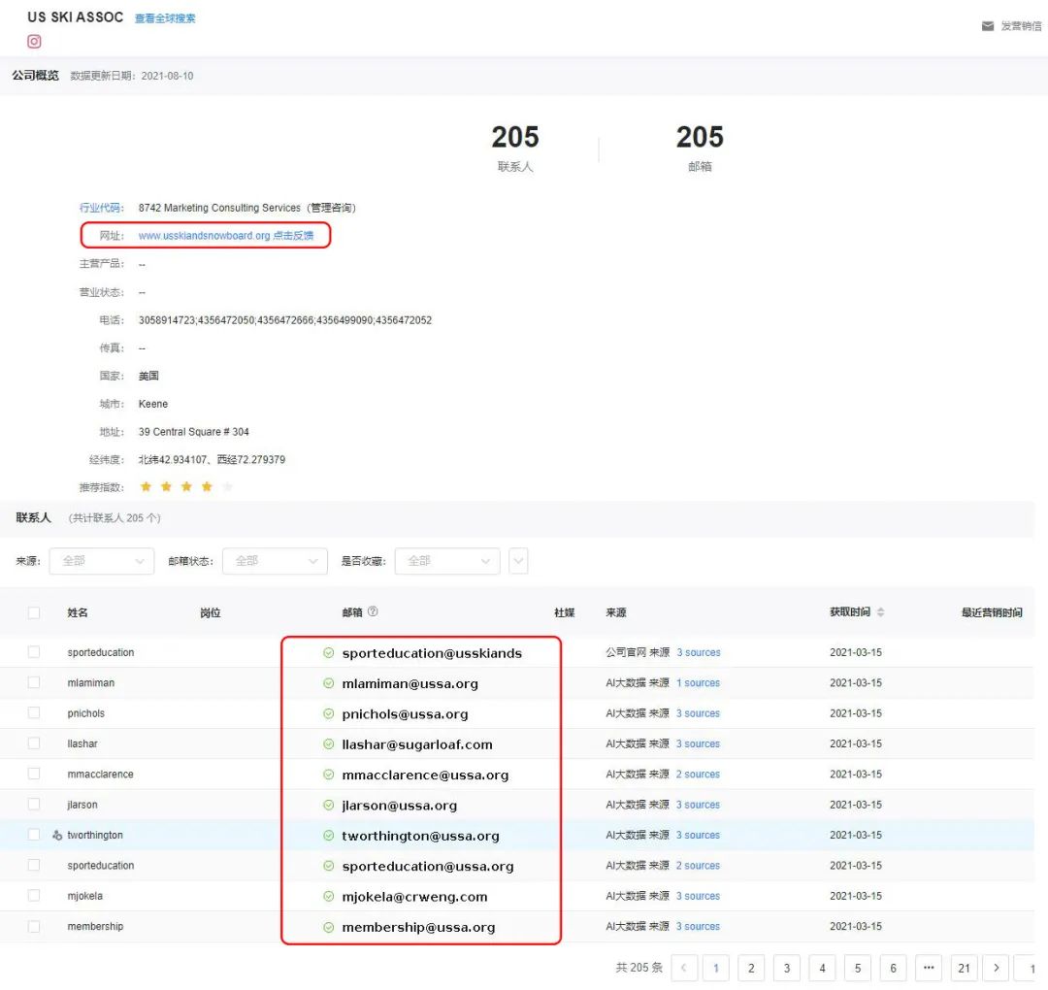
Task: Check the box for pnichols row
Action: point(33,712)
